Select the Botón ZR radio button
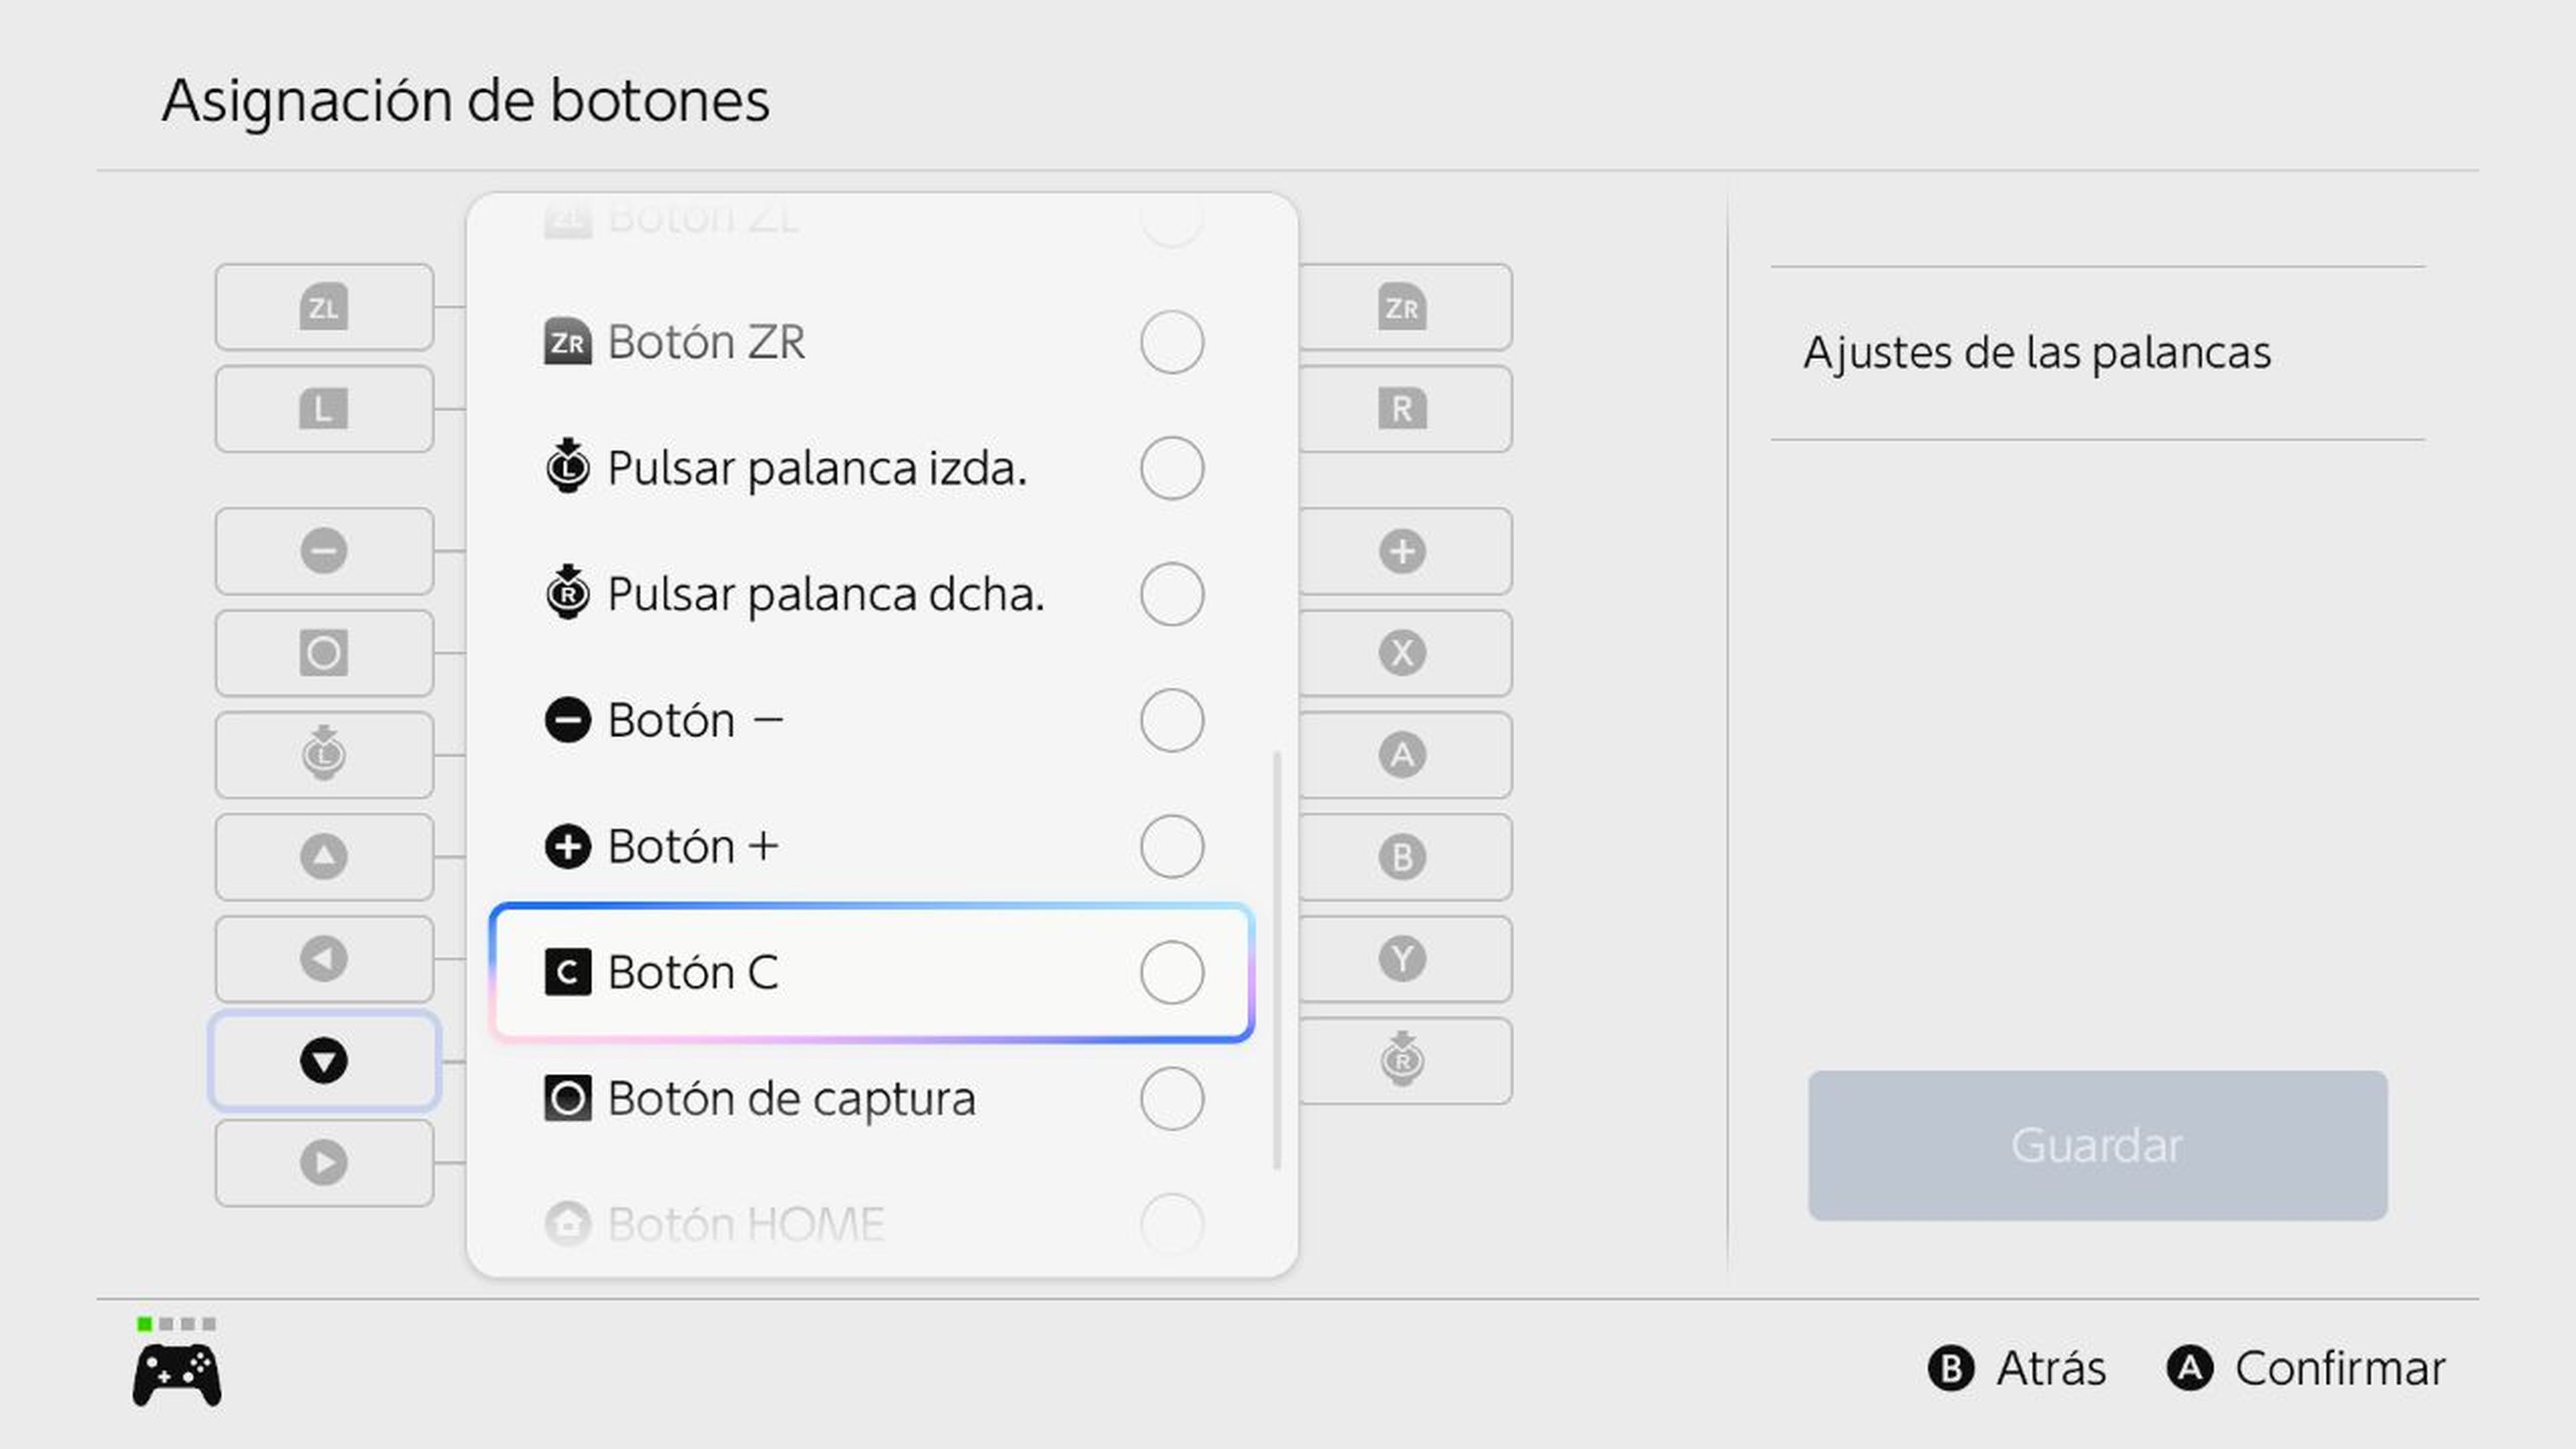Screen dimensions: 2576x1449 pyautogui.click(x=1172, y=341)
